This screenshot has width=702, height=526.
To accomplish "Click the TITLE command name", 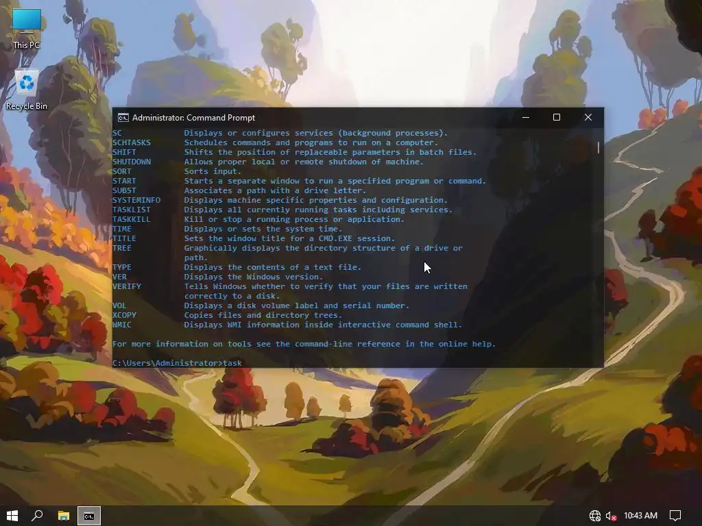I will click(125, 238).
